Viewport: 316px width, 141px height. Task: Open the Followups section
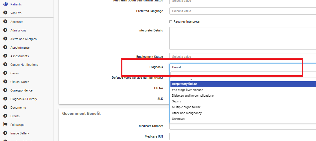point(17,125)
